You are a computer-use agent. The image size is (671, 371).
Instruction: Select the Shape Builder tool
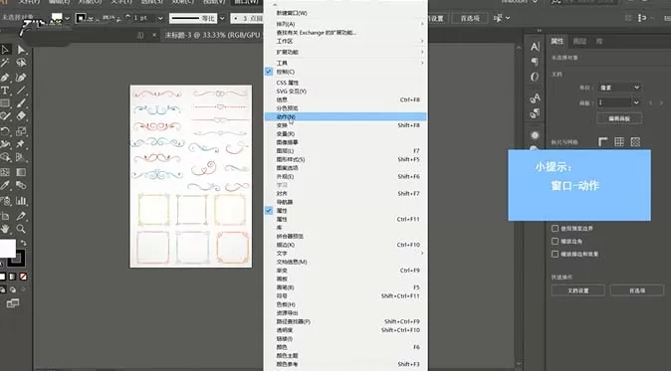[x=5, y=158]
